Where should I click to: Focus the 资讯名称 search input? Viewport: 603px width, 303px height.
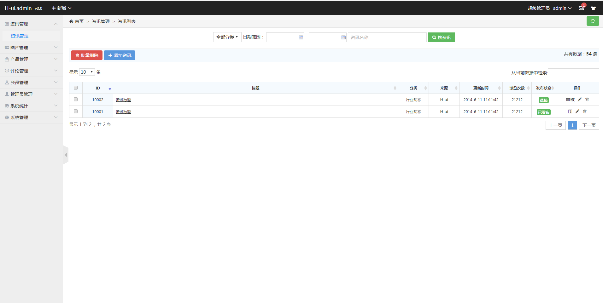pos(387,37)
